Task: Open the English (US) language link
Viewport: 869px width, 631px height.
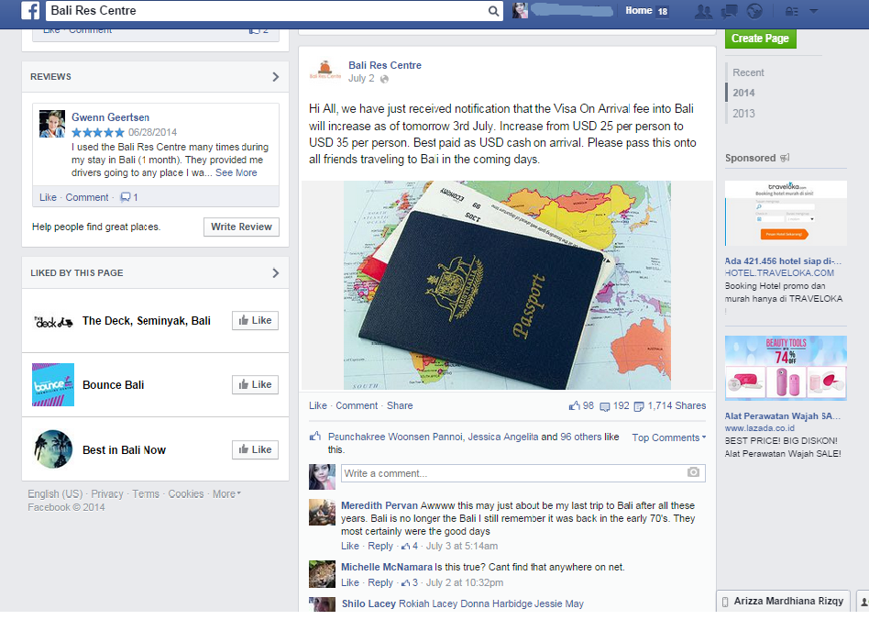Action: point(55,494)
